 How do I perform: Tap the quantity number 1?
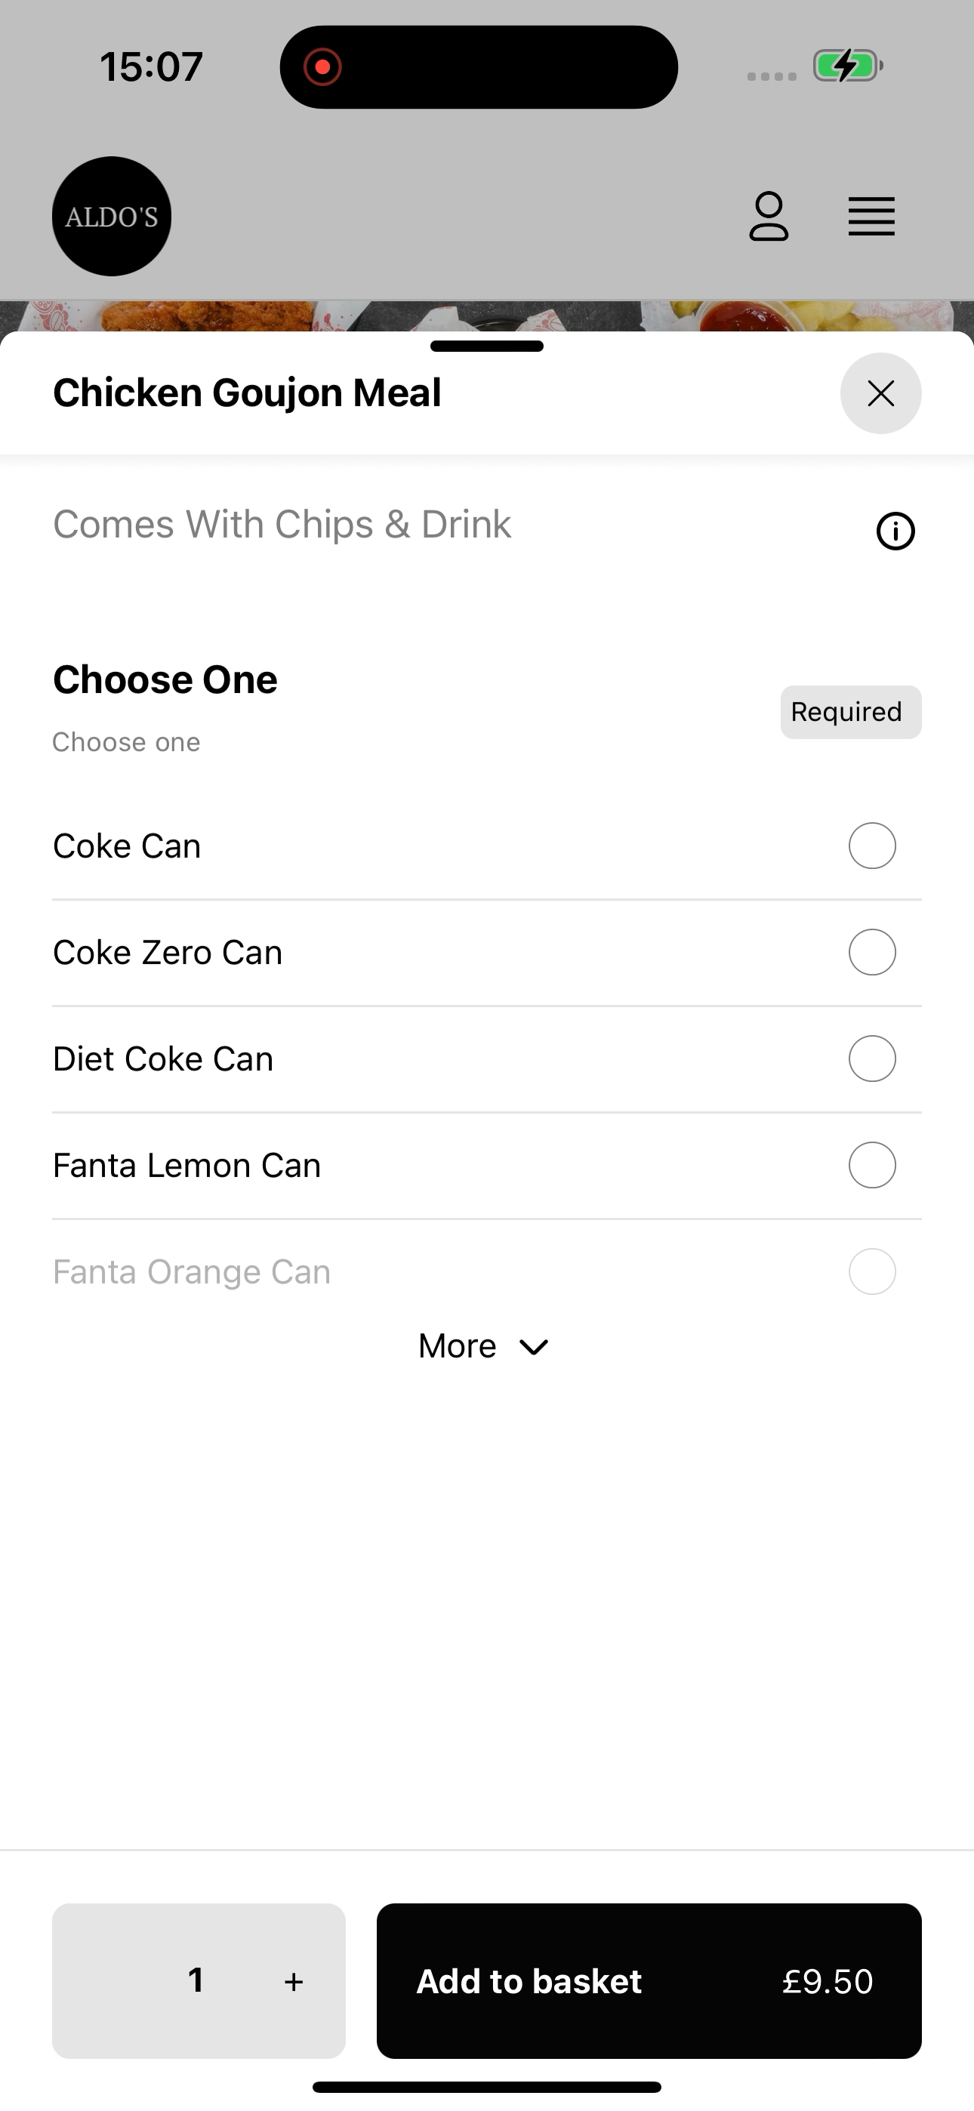(x=195, y=1980)
